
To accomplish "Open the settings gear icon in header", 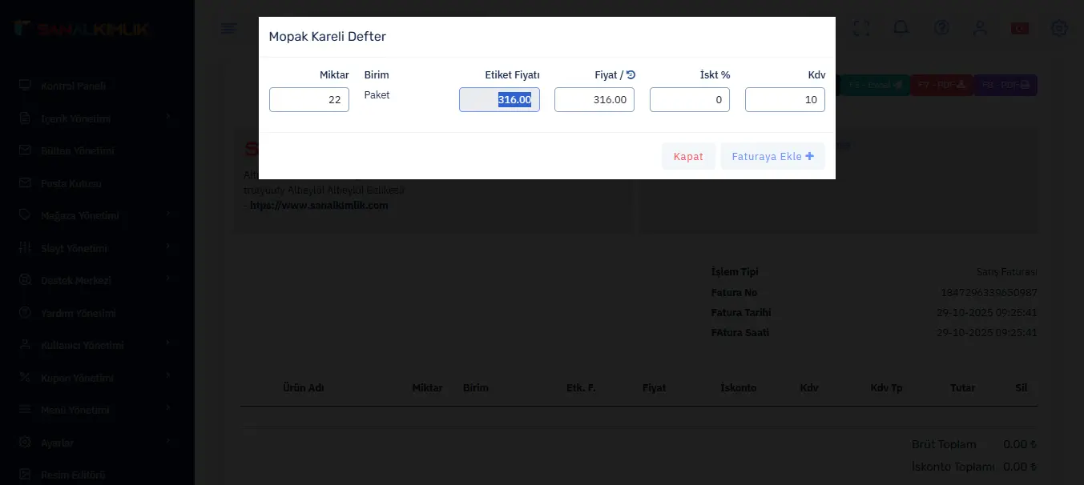I will coord(1059,28).
